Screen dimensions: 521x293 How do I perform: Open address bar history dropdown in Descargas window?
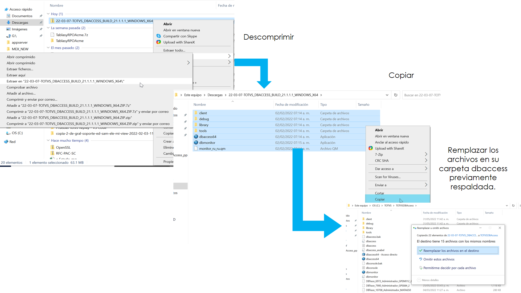point(387,95)
